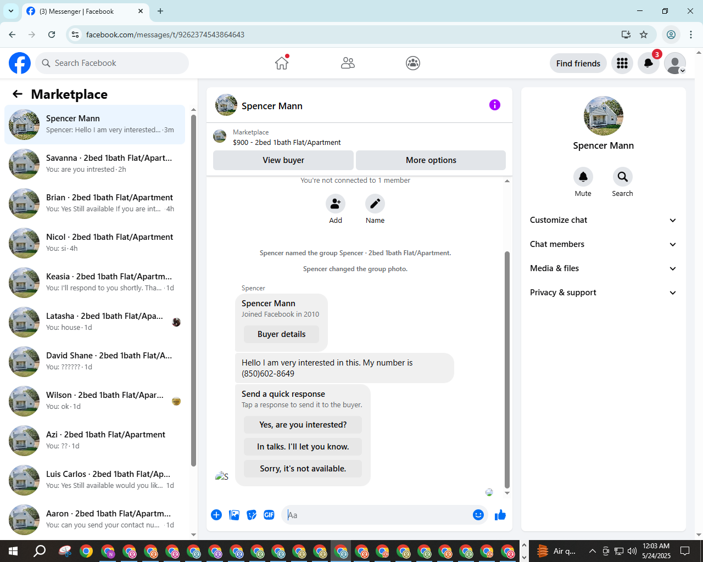Attach a photo file to message
This screenshot has width=703, height=562.
coord(234,515)
